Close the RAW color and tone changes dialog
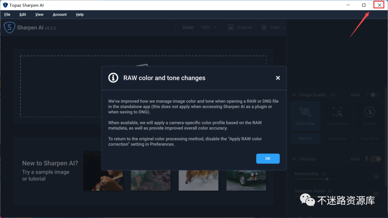Image resolution: width=388 pixels, height=218 pixels. click(x=278, y=78)
